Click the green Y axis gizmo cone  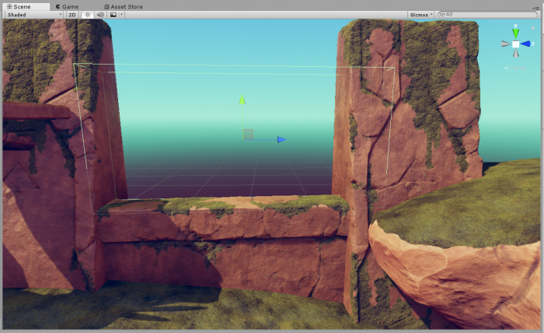pyautogui.click(x=515, y=33)
